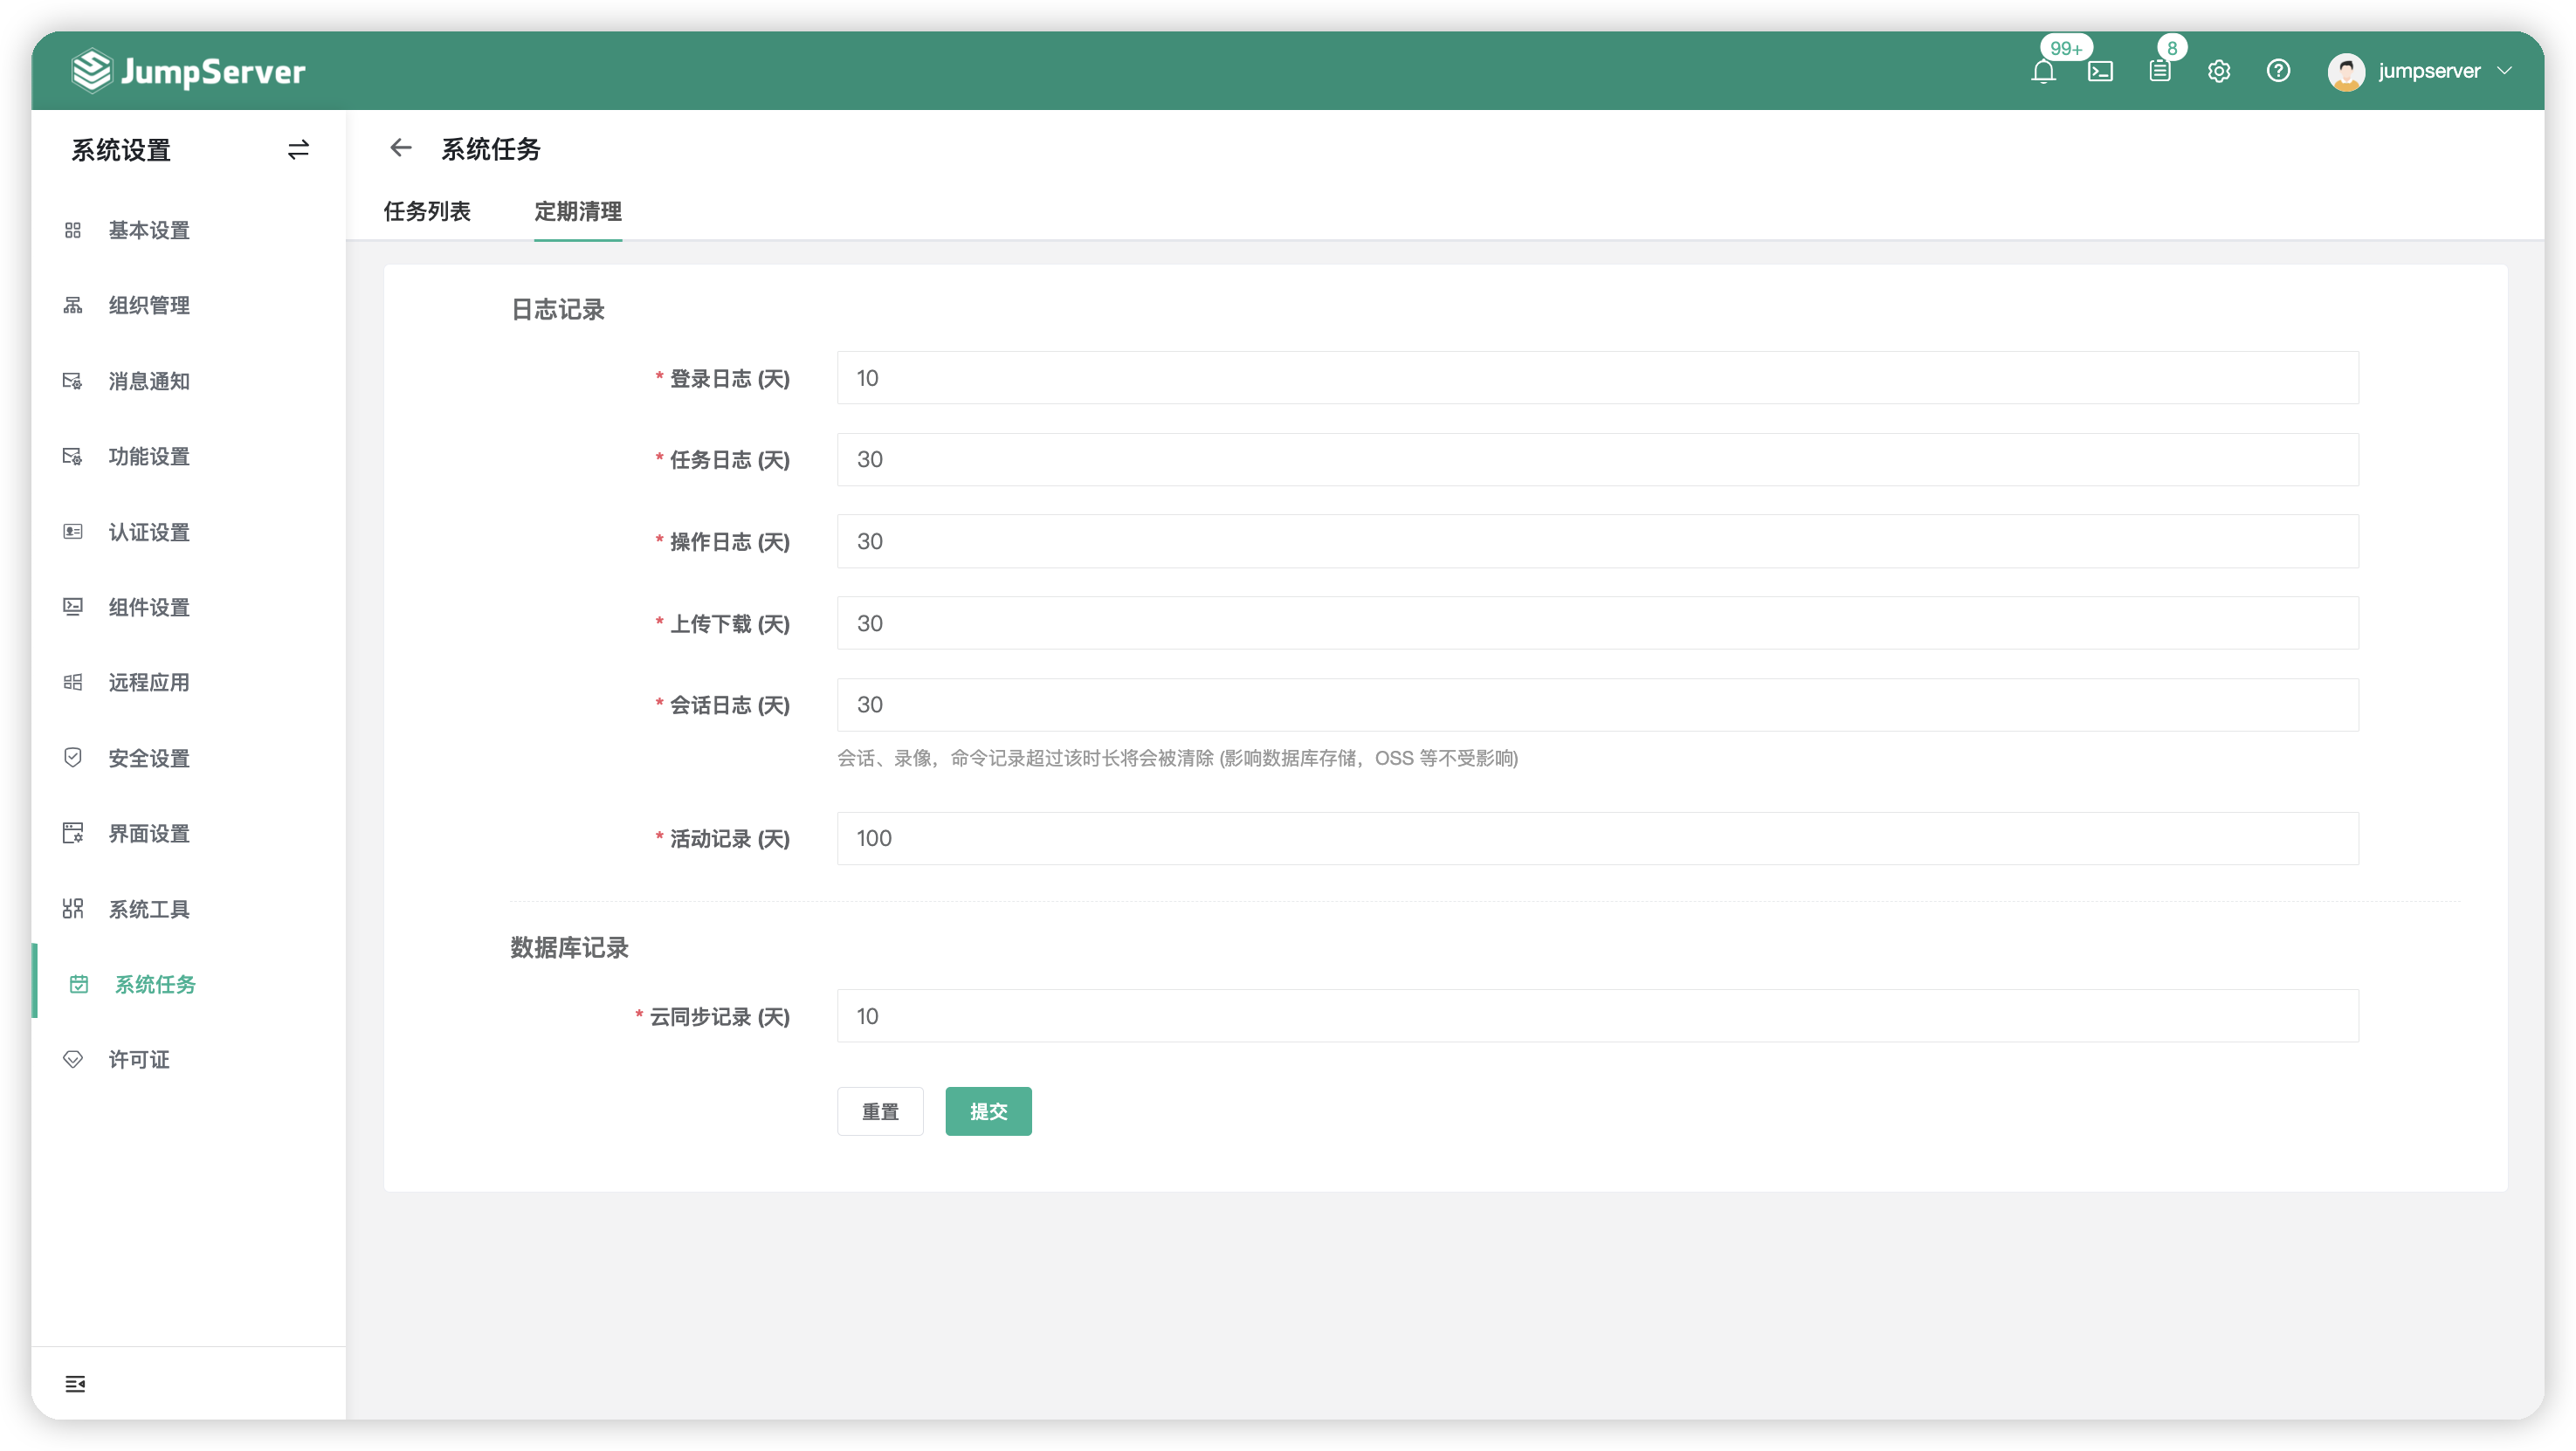Open the settings gear icon

click(2219, 71)
